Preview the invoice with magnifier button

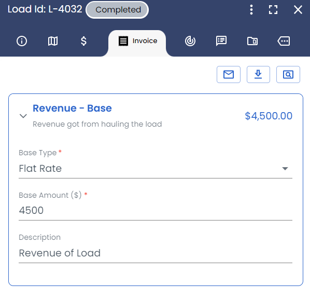pos(288,74)
